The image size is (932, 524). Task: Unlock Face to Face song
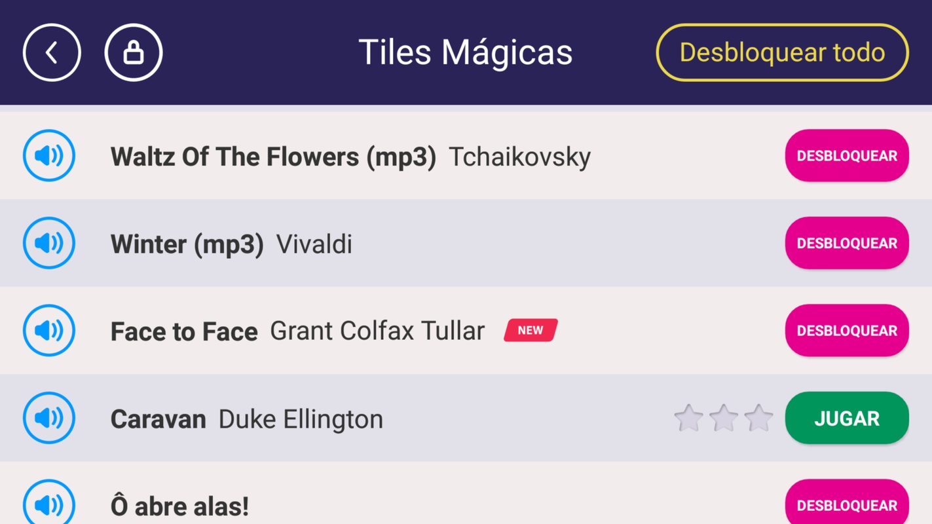[846, 331]
